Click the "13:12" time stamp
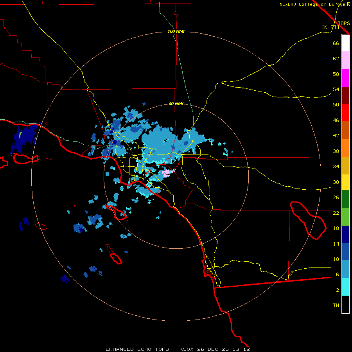The width and height of the screenshot is (352, 352). [242, 349]
